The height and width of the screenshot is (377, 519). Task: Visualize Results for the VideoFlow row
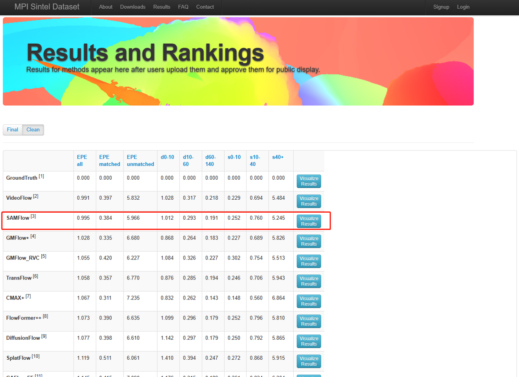click(309, 201)
